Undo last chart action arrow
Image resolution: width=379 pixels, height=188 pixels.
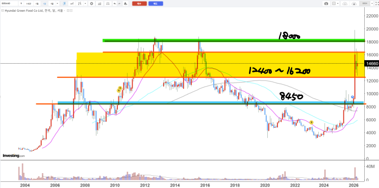click(x=115, y=4)
